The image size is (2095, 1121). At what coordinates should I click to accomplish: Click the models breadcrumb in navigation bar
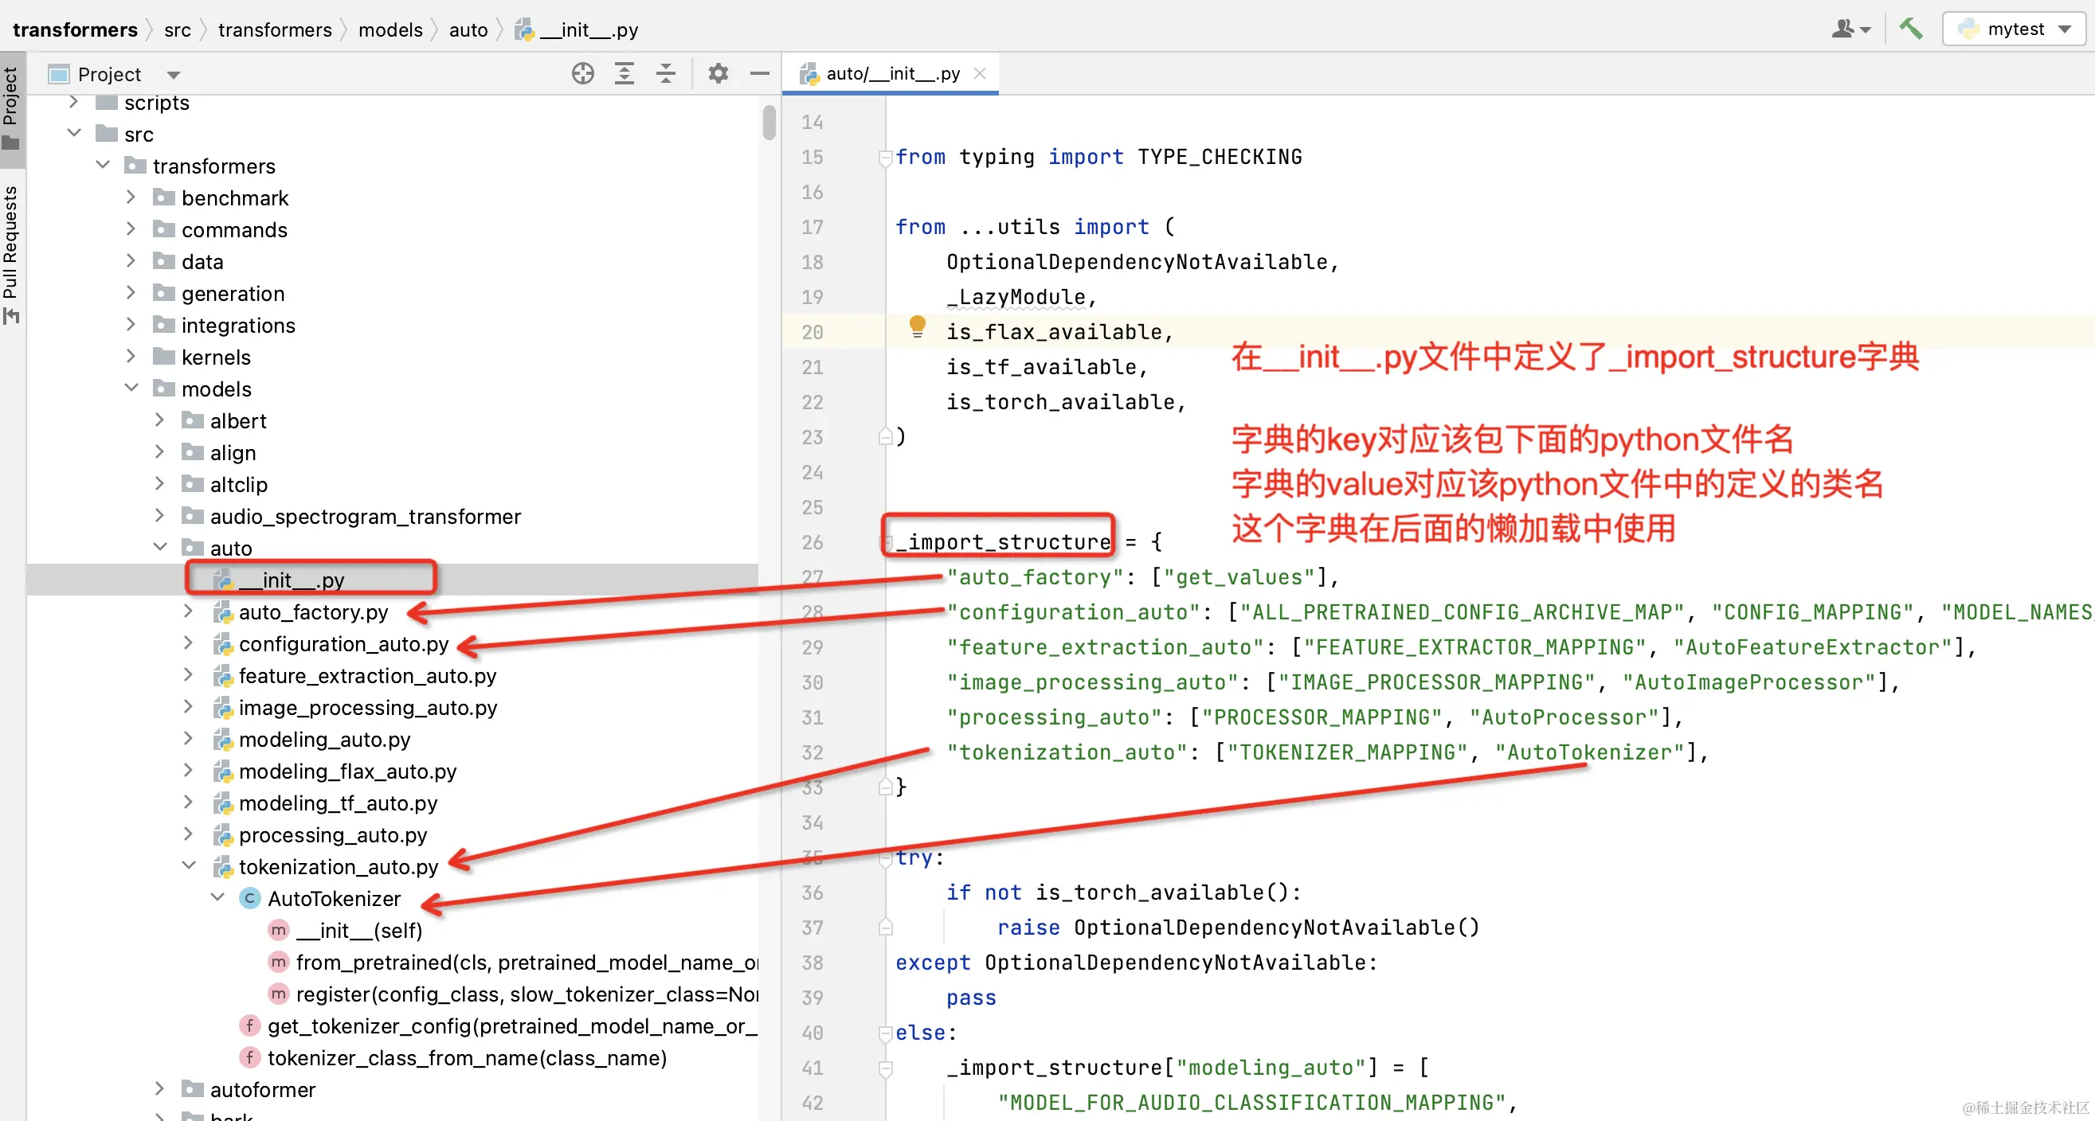390,30
